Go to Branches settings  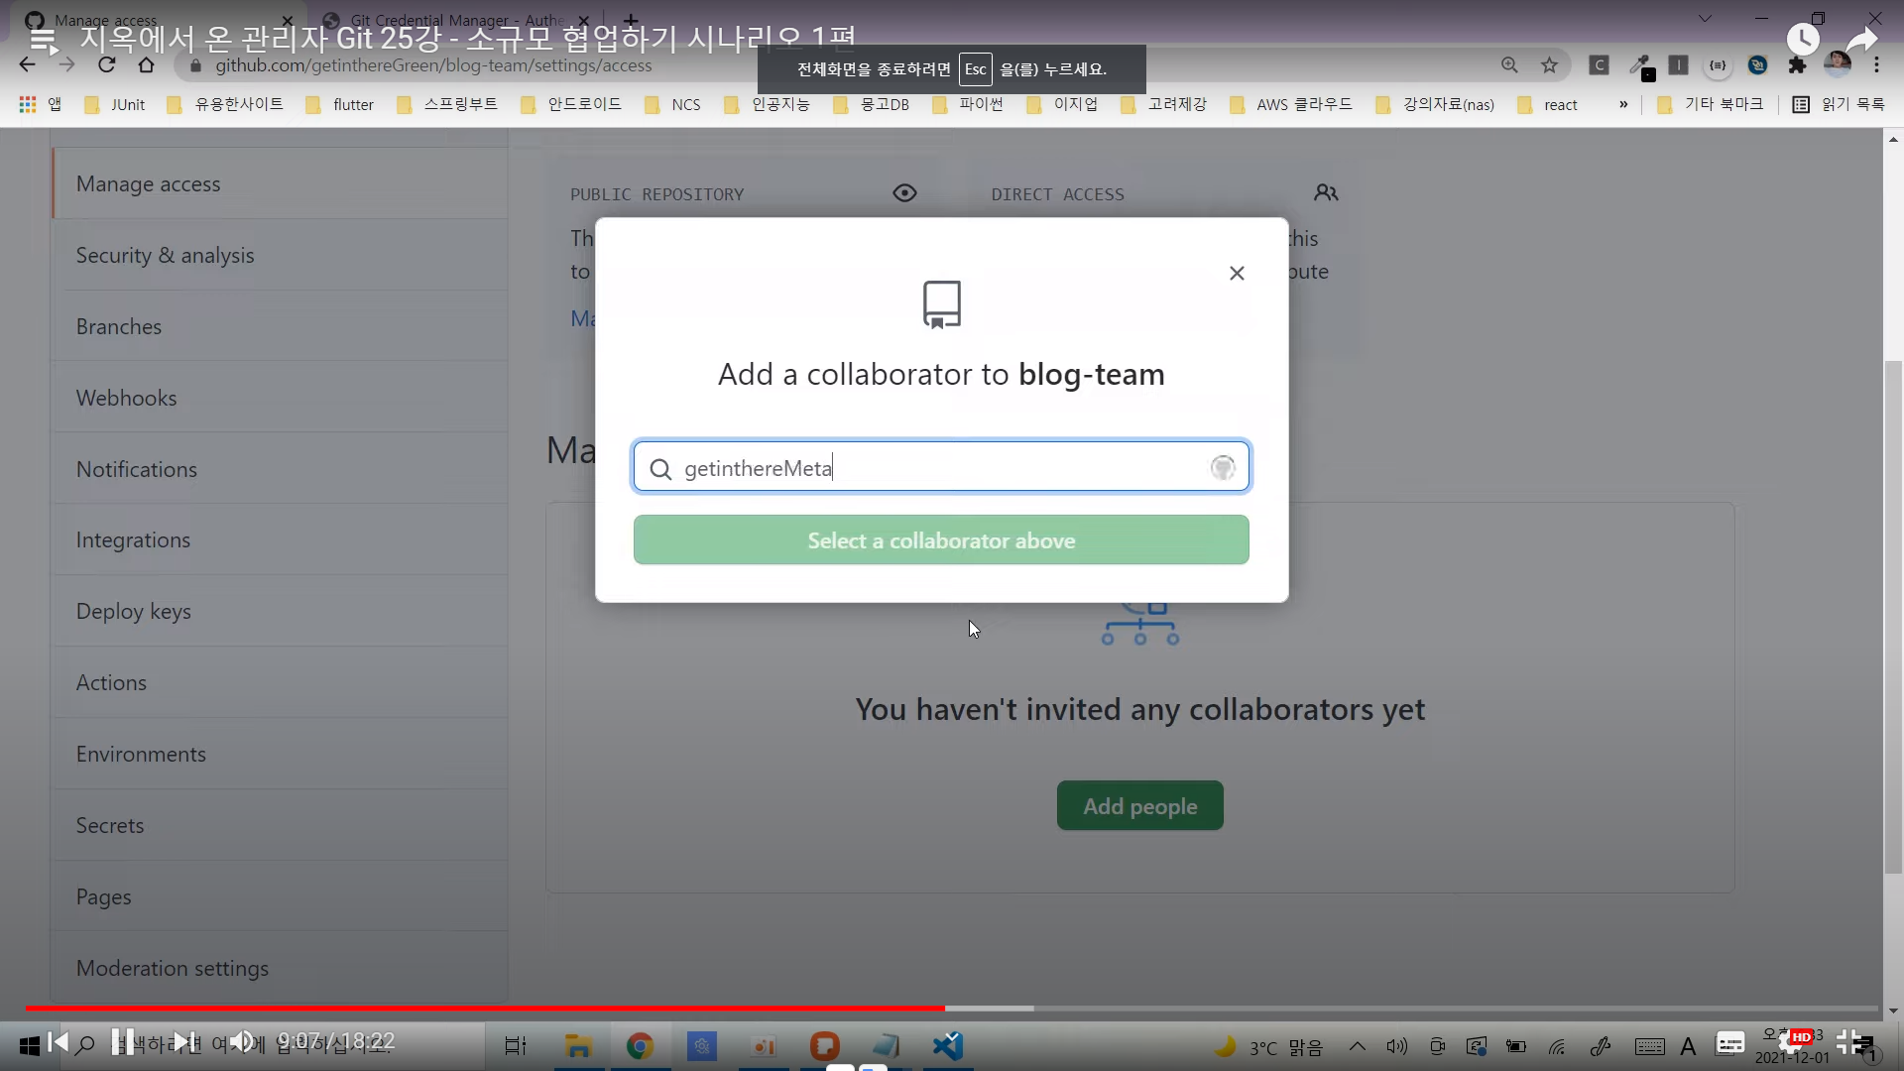click(280, 326)
